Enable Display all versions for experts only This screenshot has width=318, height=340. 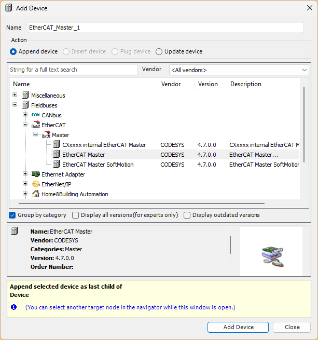click(x=75, y=215)
